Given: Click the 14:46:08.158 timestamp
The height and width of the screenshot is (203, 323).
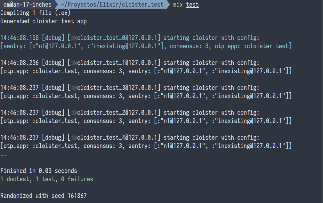Looking at the screenshot, I should pyautogui.click(x=20, y=38).
